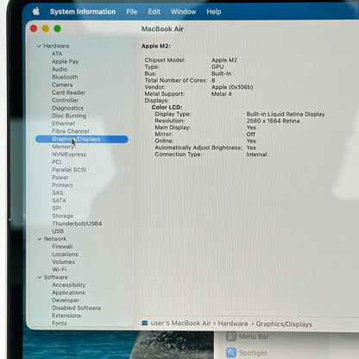The image size is (359, 359).
Task: Select Disc Burning in the sidebar
Action: (x=69, y=116)
